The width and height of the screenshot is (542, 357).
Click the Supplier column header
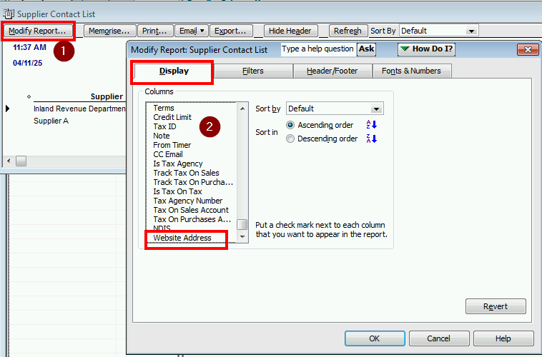(x=107, y=96)
